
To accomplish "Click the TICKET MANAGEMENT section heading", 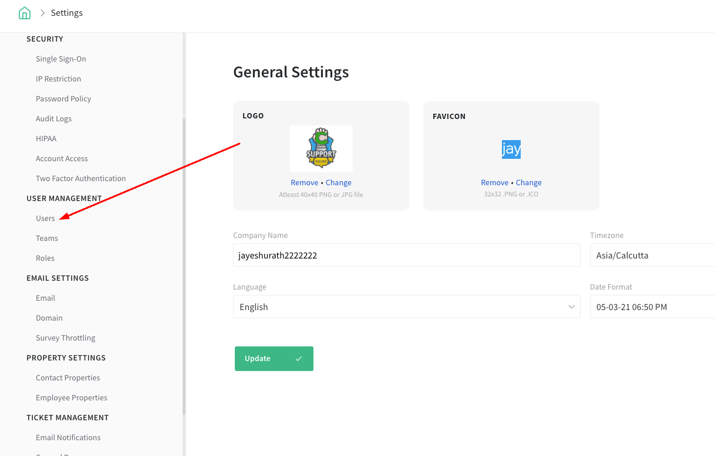I will coord(68,417).
